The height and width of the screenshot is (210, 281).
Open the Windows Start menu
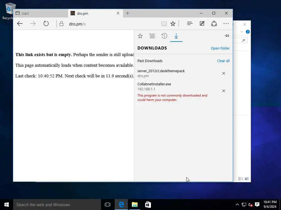point(7,205)
